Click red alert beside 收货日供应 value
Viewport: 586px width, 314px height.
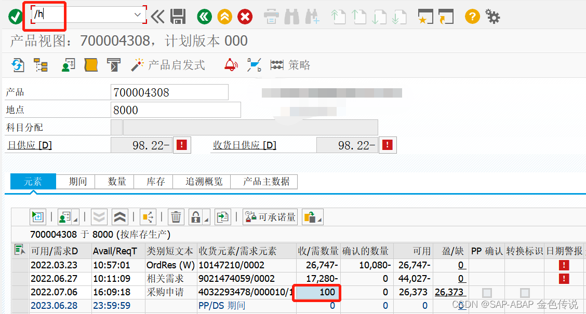coord(388,145)
